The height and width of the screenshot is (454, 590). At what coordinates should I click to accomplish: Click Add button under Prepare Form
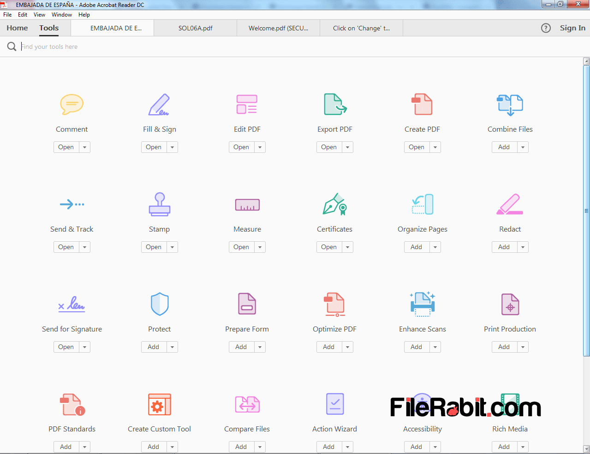point(241,347)
